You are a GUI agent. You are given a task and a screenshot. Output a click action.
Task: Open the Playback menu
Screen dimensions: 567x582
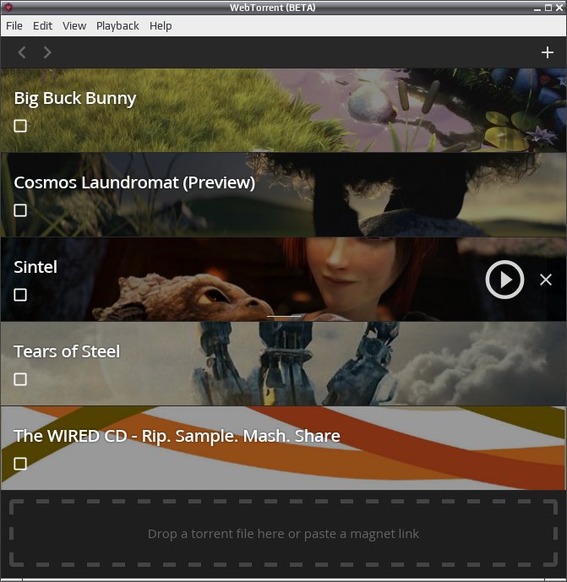pos(117,26)
